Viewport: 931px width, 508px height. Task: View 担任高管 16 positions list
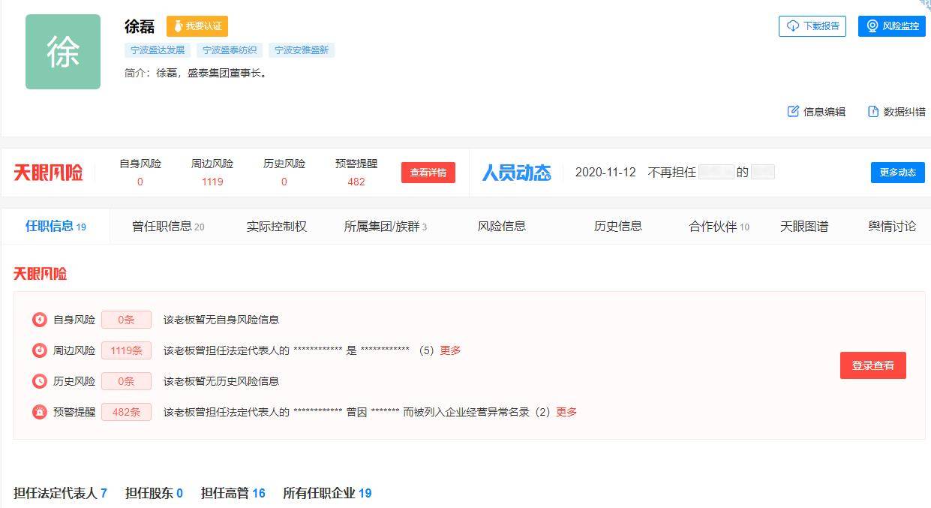(x=233, y=493)
